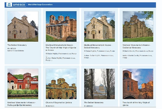
Task: Open the World Heritage Convention header link
Action: tap(40, 5)
